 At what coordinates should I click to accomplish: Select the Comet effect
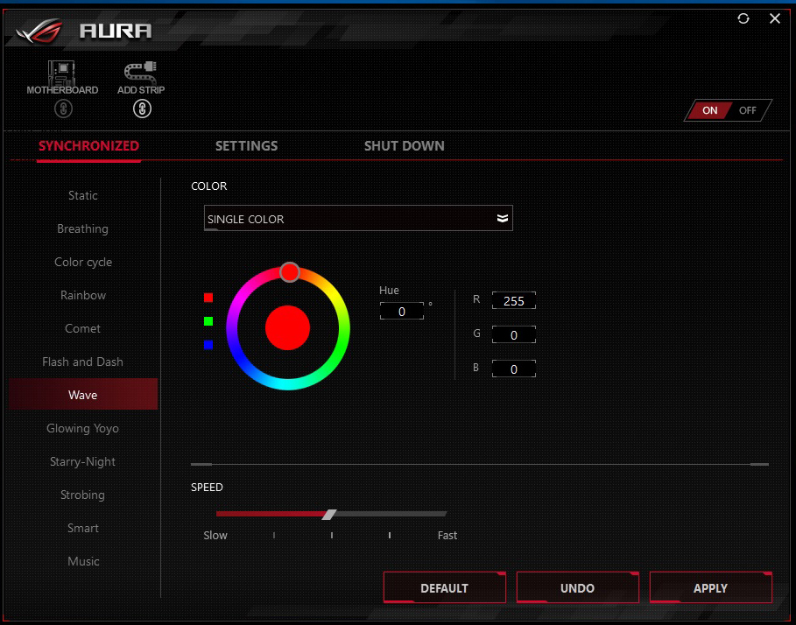pyautogui.click(x=82, y=329)
